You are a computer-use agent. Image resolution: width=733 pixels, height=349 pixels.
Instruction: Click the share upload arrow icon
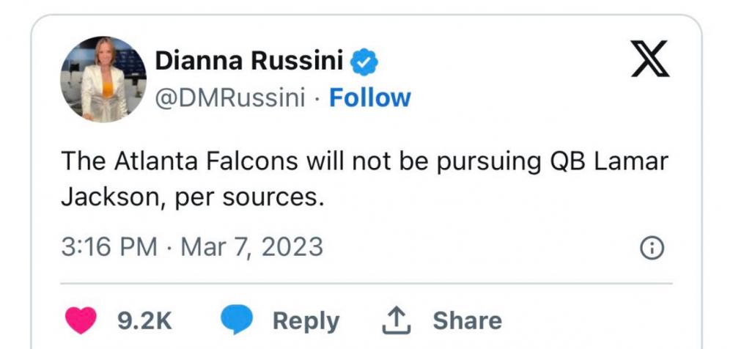pyautogui.click(x=396, y=320)
